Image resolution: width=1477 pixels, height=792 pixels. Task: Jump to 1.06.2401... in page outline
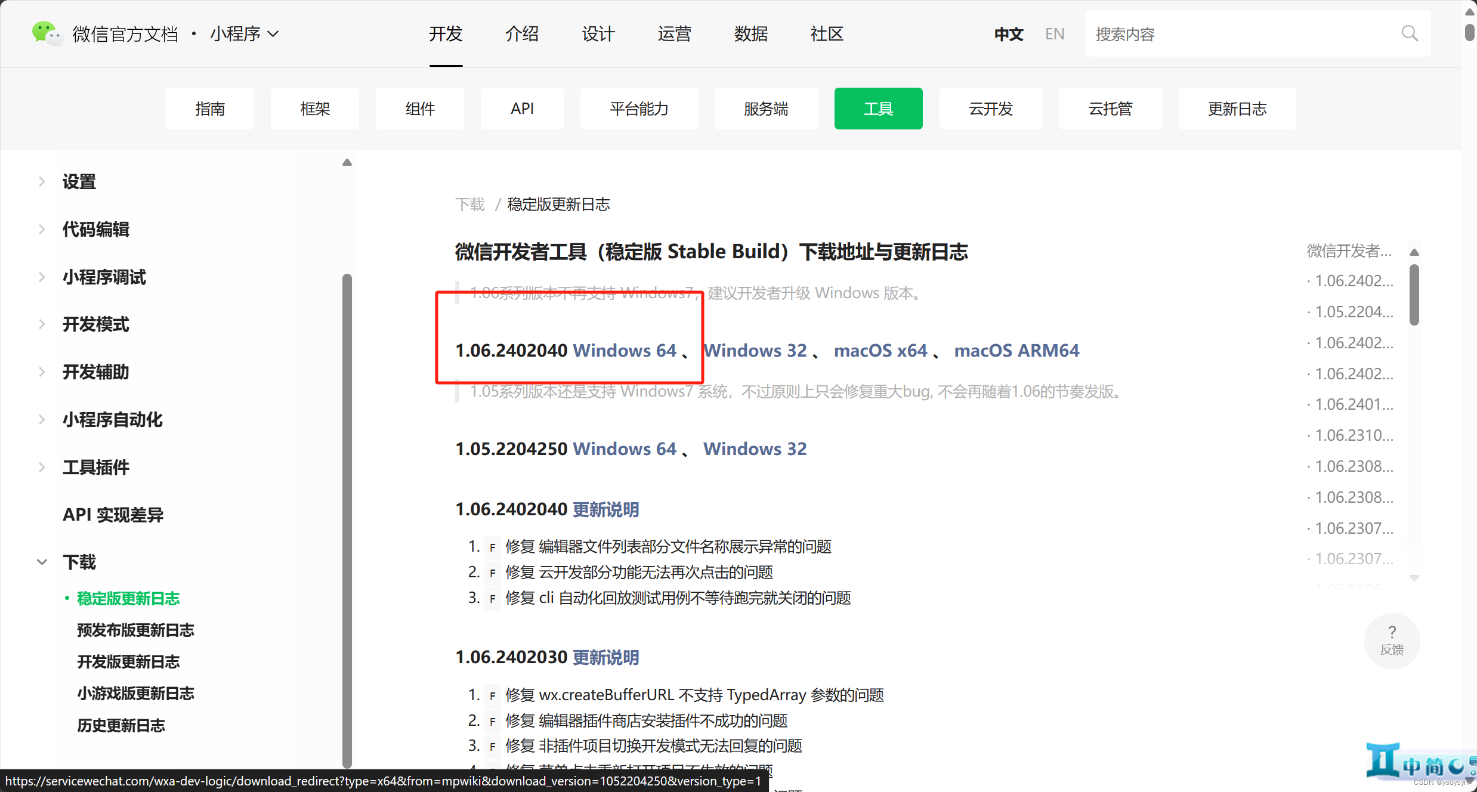(x=1354, y=404)
